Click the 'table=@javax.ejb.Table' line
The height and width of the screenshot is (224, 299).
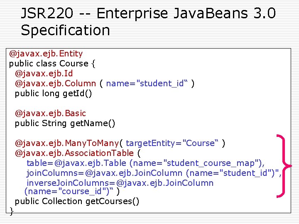(145, 163)
